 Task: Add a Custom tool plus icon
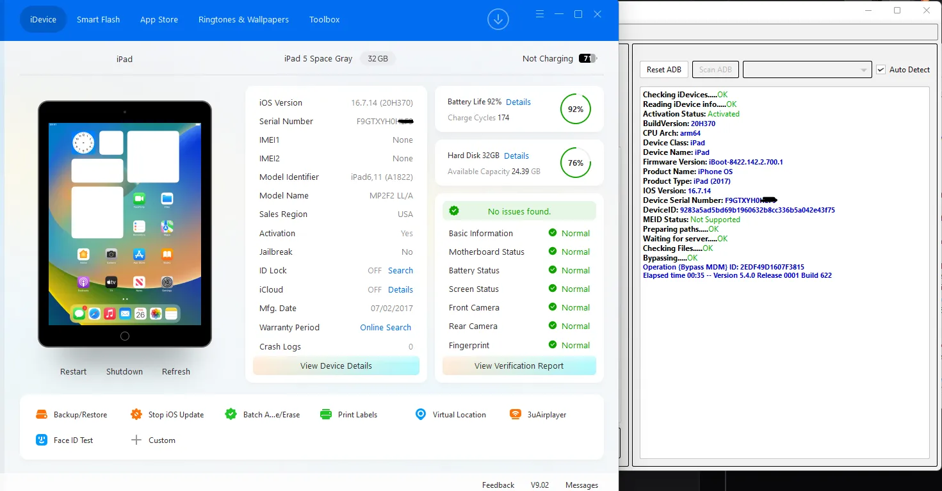[136, 440]
